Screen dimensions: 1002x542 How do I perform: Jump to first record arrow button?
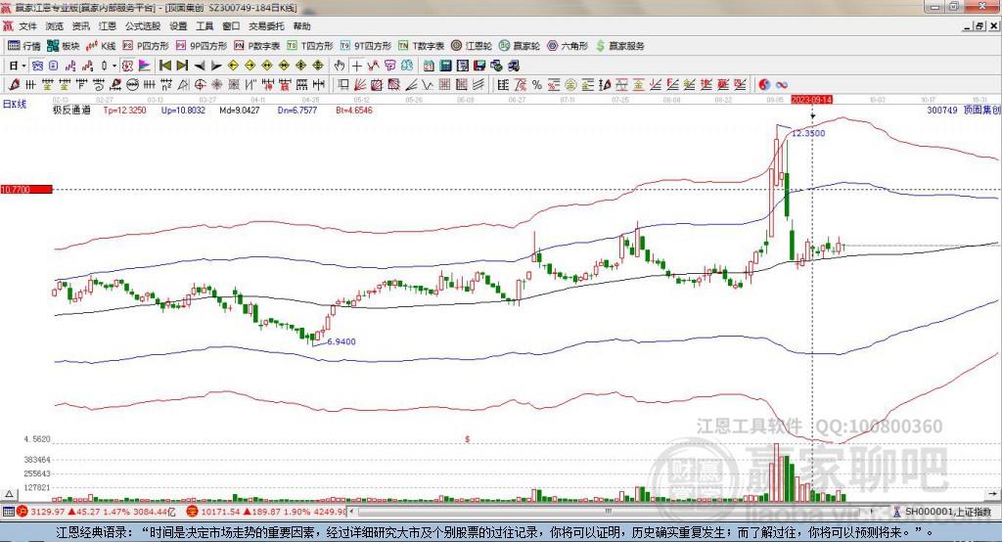click(165, 66)
